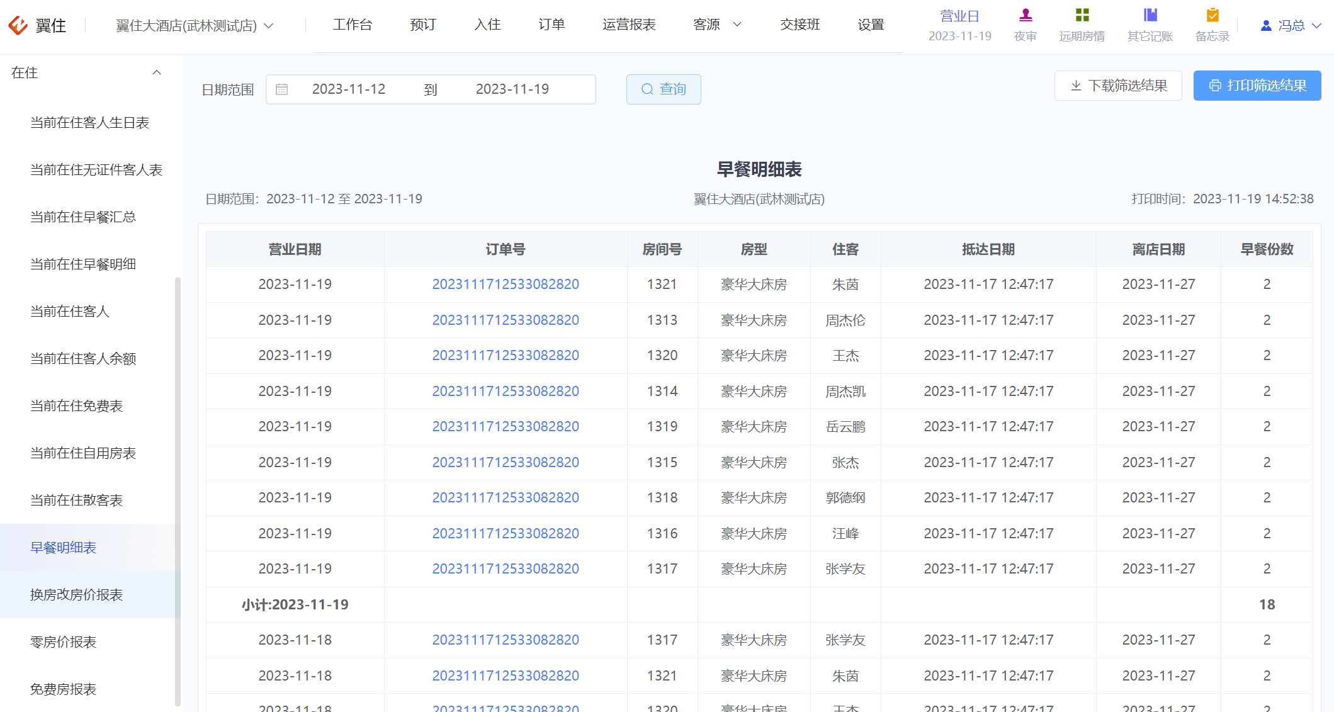Select 当前在住客人生日表 in sidebar
The height and width of the screenshot is (712, 1334).
point(90,123)
